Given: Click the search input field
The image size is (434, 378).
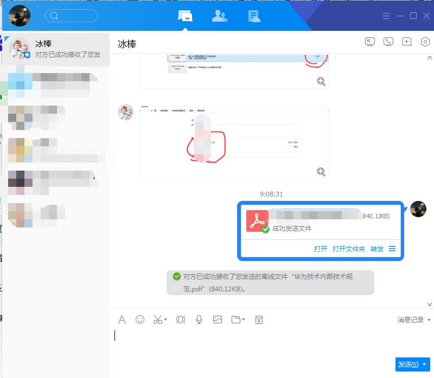Looking at the screenshot, I should [71, 16].
